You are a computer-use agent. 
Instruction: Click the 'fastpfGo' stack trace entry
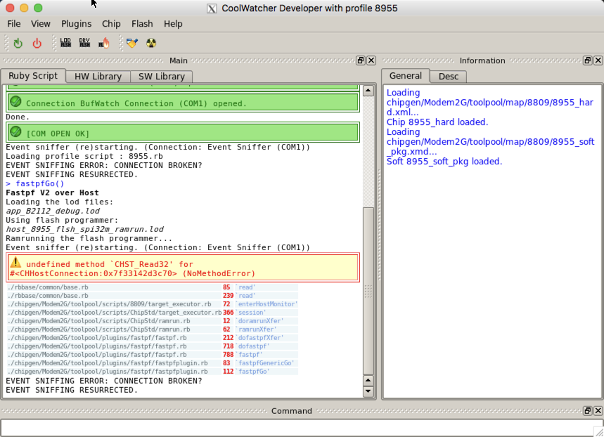[252, 372]
